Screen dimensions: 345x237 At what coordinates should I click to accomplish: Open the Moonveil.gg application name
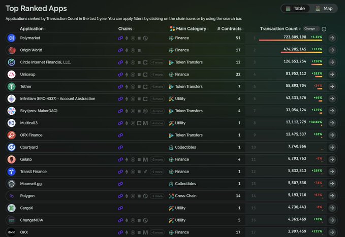31,184
